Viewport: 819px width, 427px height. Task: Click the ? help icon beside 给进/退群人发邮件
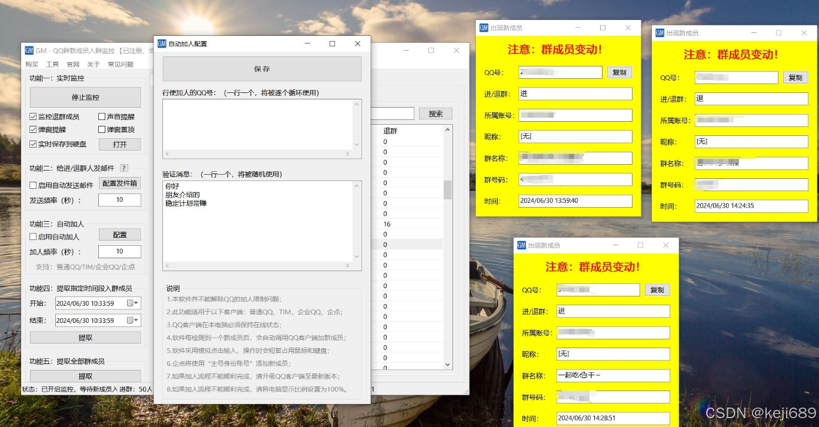pyautogui.click(x=124, y=168)
